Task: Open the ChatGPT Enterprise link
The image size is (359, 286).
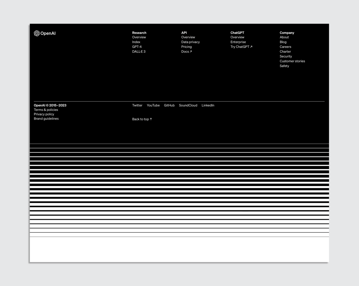Action: [238, 42]
